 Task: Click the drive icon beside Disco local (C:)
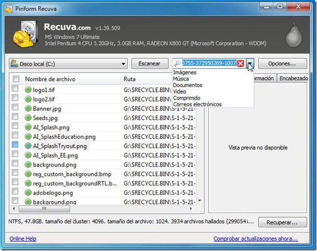click(x=14, y=63)
